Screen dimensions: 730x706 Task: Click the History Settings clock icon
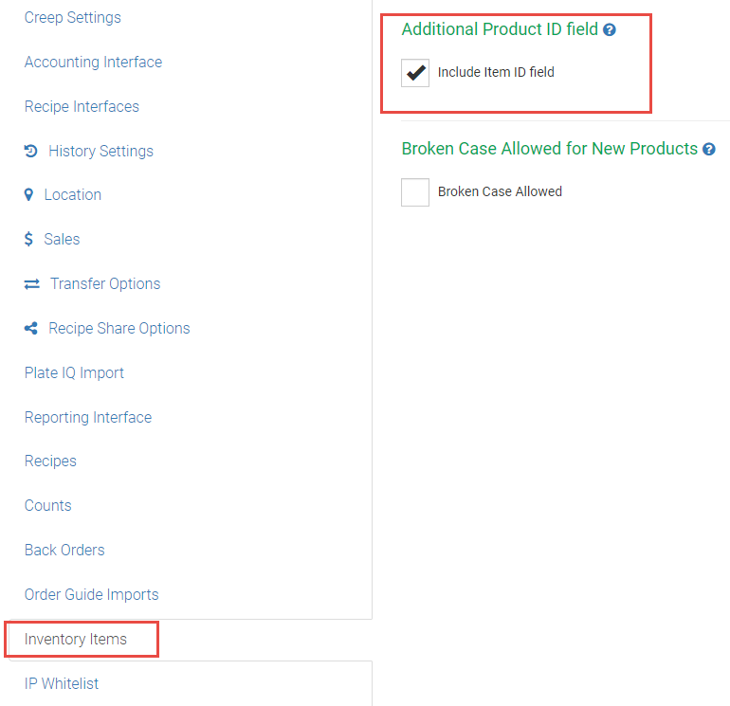31,151
